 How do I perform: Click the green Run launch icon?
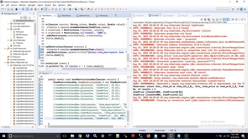pyautogui.click(x=70, y=9)
